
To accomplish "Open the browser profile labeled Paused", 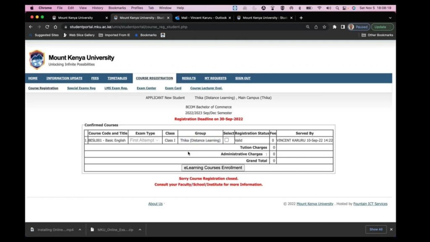I will [358, 27].
